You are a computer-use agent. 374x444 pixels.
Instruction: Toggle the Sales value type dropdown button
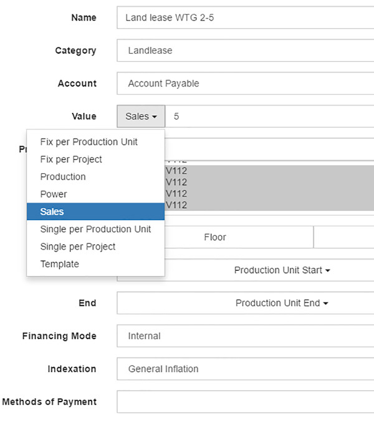(x=141, y=116)
